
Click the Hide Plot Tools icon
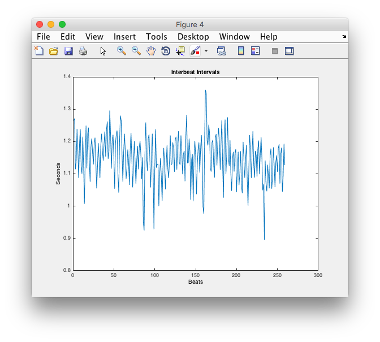tap(275, 51)
